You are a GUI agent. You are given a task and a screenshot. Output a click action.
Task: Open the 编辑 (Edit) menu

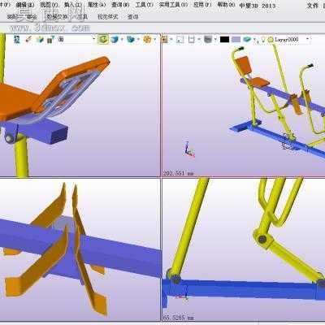[x=25, y=5]
